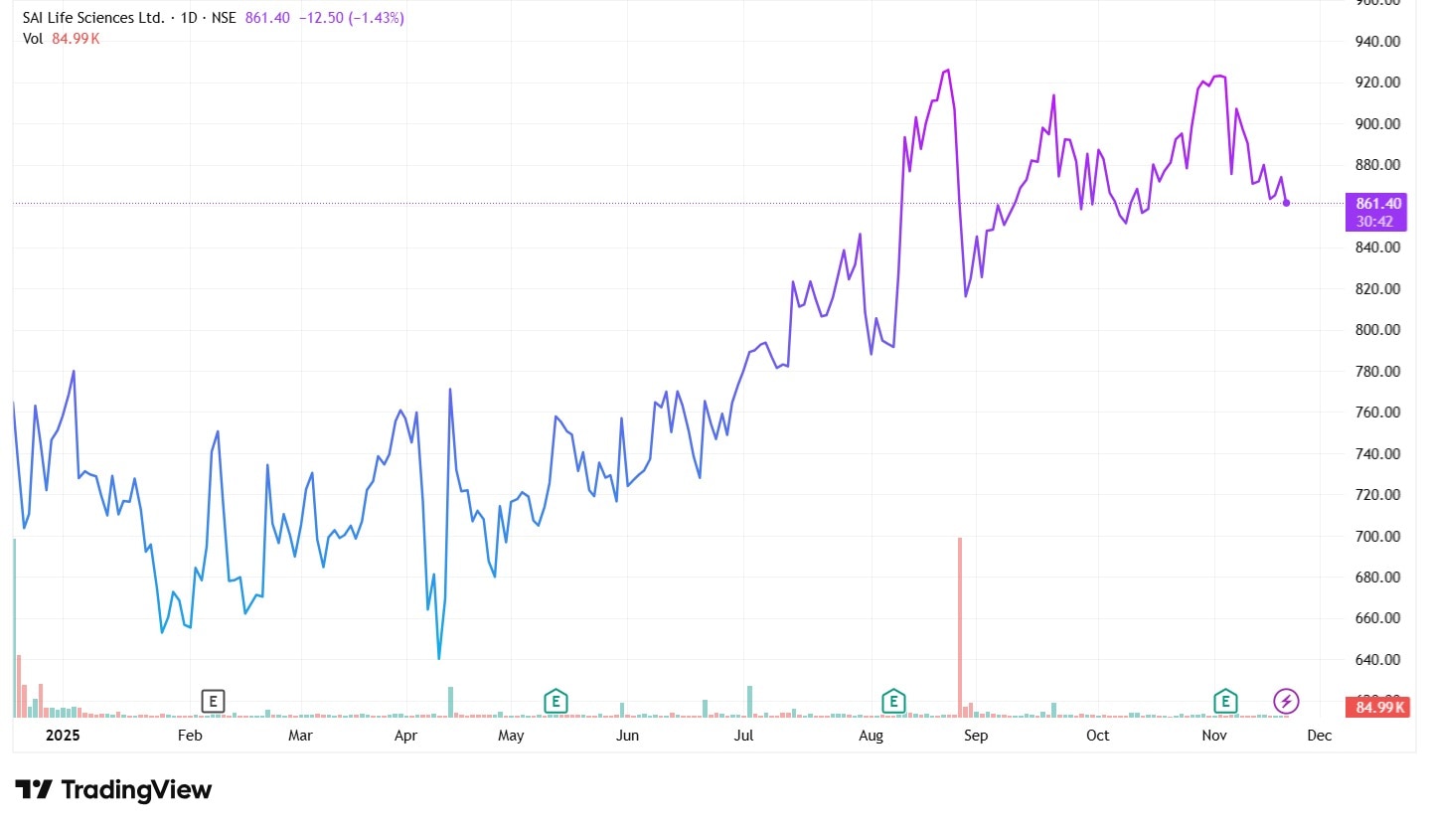Click the Jul label on the time axis
1429x827 pixels.
pos(743,737)
